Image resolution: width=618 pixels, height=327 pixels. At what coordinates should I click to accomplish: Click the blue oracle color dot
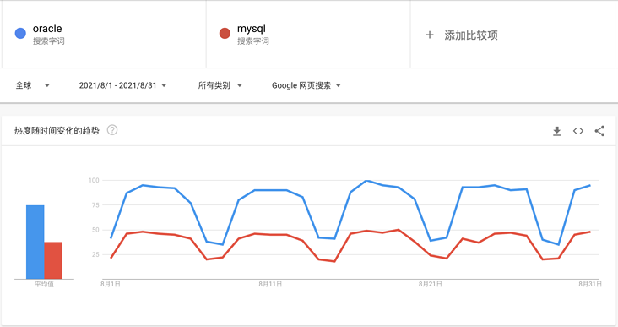point(20,33)
